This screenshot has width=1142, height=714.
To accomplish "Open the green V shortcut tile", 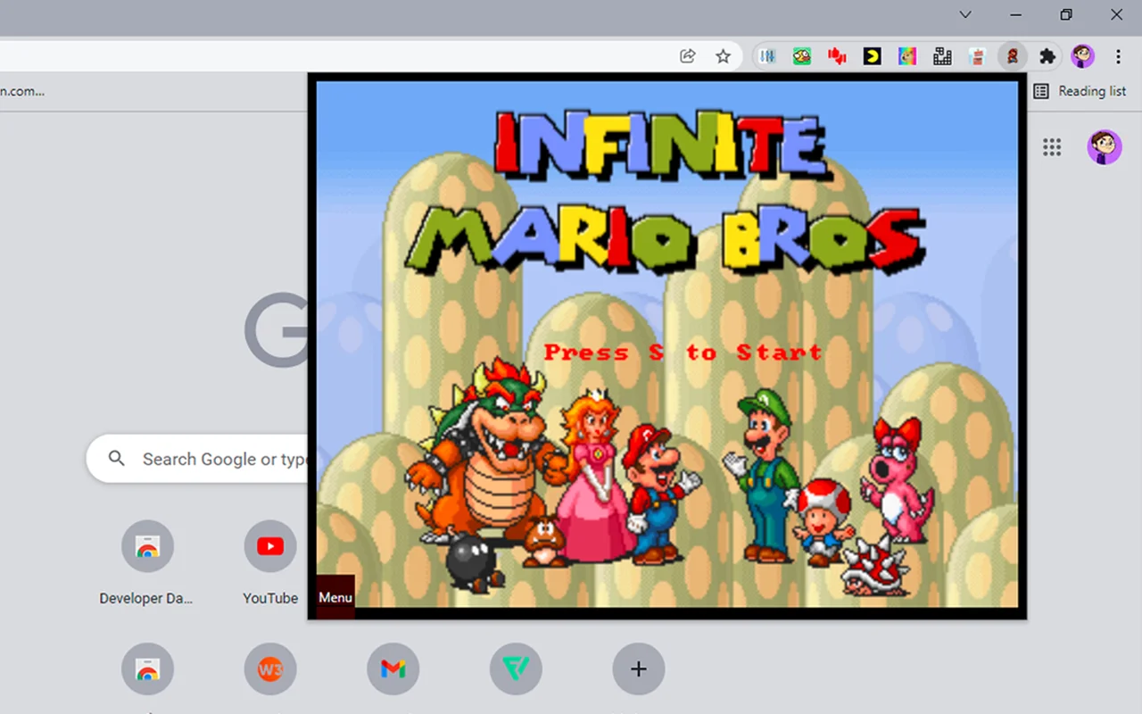I will pyautogui.click(x=516, y=668).
